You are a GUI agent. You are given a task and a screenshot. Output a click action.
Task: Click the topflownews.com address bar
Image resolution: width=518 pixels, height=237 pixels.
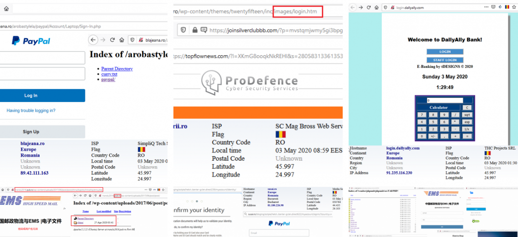[x=258, y=56]
